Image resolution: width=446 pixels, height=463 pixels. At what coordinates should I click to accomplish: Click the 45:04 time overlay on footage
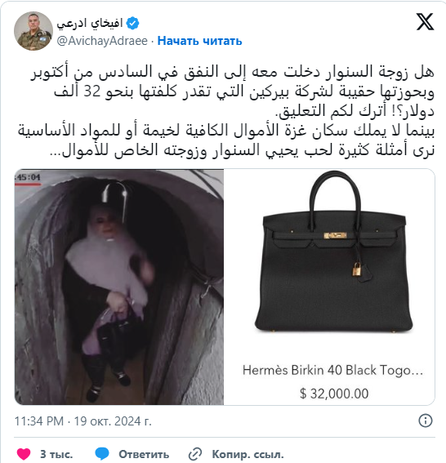click(x=28, y=177)
